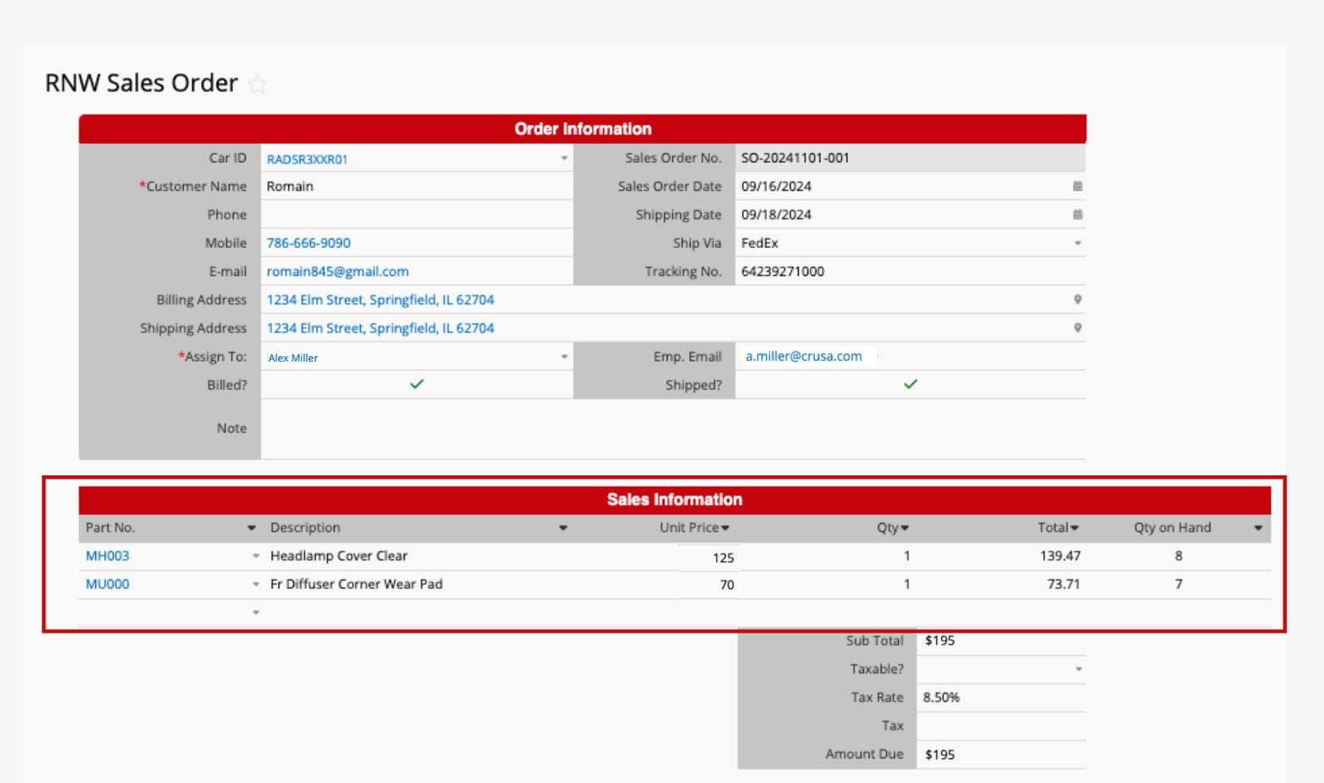Open calendar picker for Shipping Date
Image resolution: width=1324 pixels, height=783 pixels.
1077,215
